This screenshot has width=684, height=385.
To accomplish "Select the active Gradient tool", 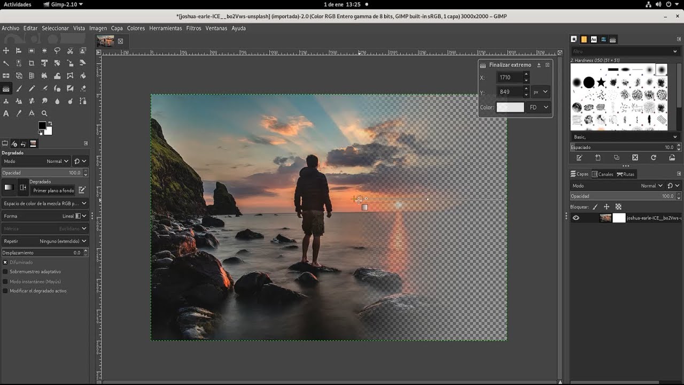I will 6,88.
